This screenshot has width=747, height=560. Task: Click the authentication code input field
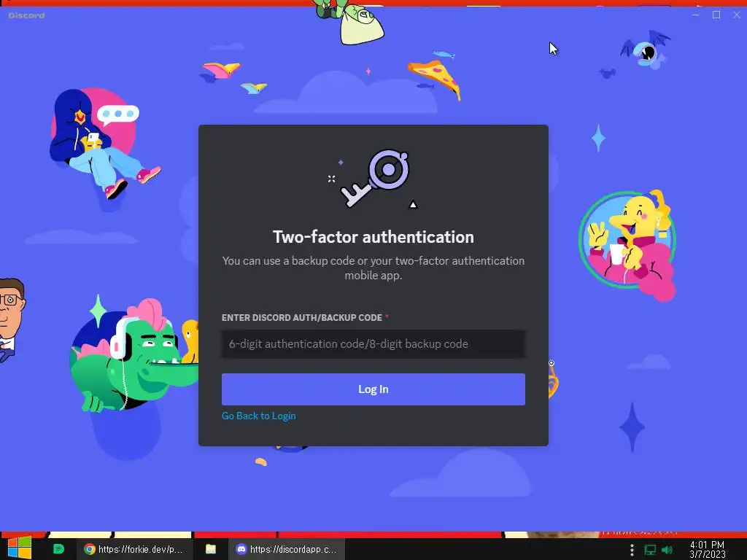tap(373, 344)
